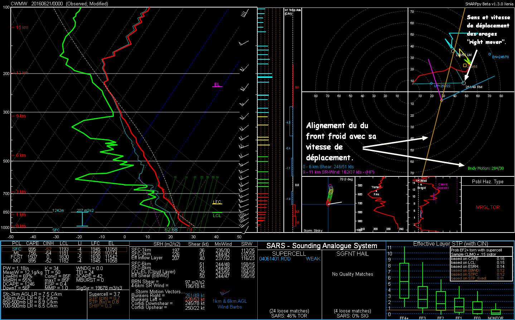
Task: Click the Storm Slinky diagram
Action: point(328,204)
